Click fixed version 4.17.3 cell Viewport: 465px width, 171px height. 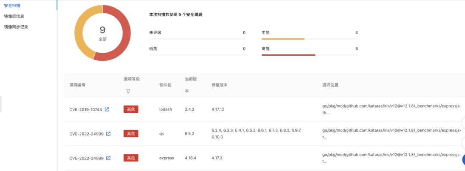point(217,158)
